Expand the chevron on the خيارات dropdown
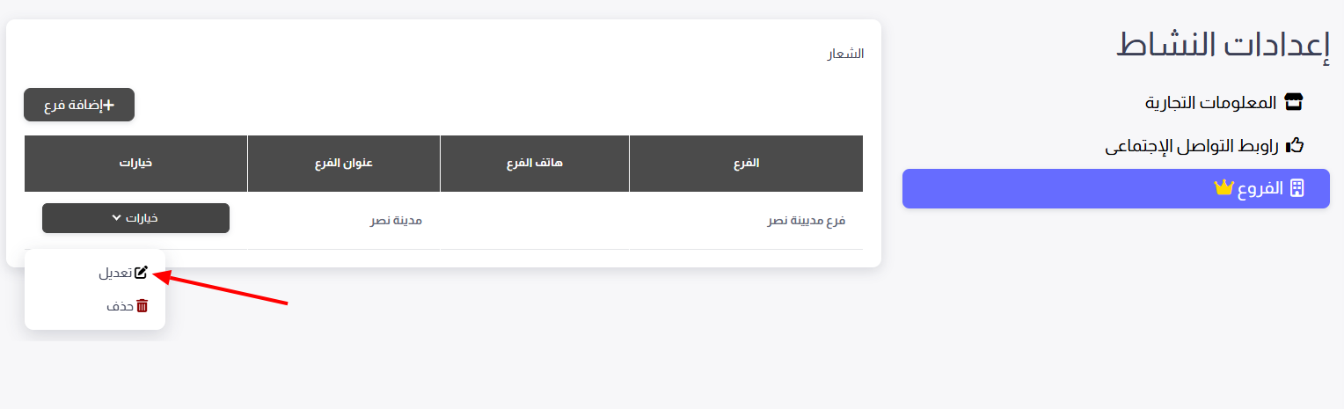 pyautogui.click(x=116, y=218)
